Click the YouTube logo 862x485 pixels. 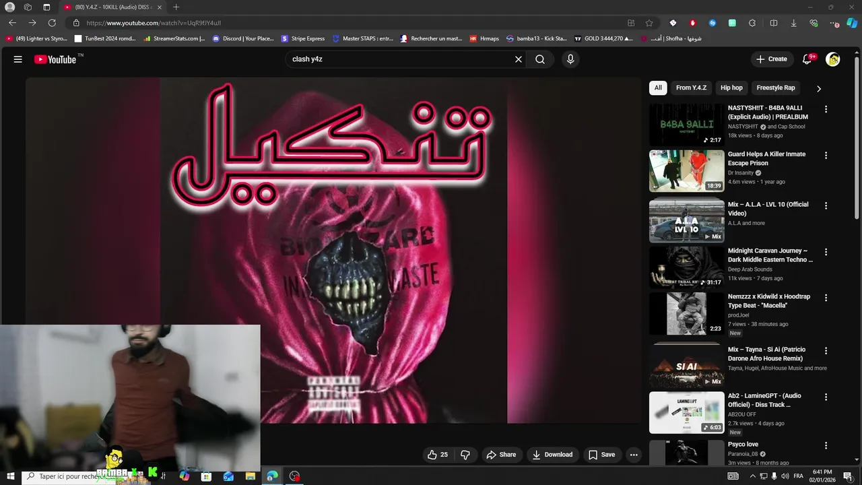(x=55, y=59)
